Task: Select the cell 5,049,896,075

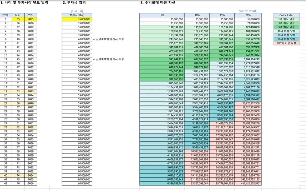Action: (162, 167)
